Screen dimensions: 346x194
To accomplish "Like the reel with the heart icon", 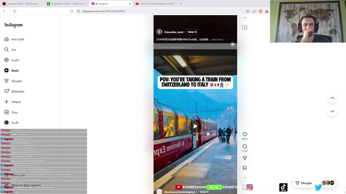I will [x=245, y=134].
